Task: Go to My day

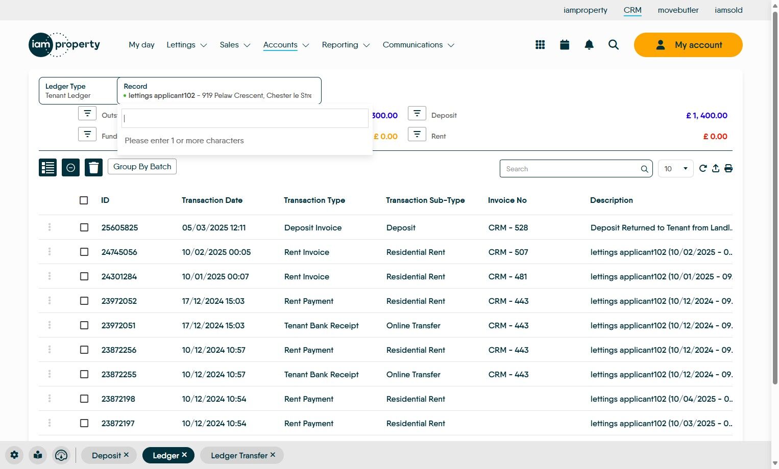Action: [141, 45]
